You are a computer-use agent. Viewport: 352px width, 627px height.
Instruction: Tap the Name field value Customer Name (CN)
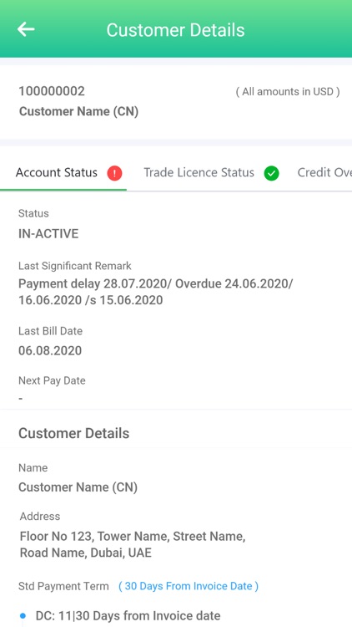(78, 487)
